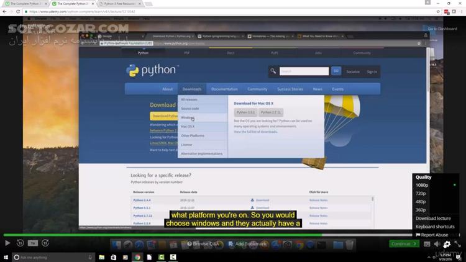Click white document icon in taskbar
Viewport: 466px width, 262px height.
(149, 257)
